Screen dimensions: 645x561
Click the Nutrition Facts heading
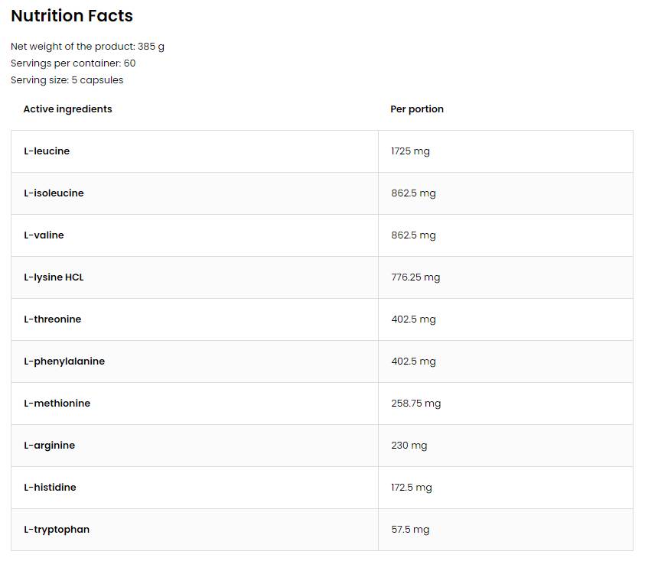[x=72, y=16]
